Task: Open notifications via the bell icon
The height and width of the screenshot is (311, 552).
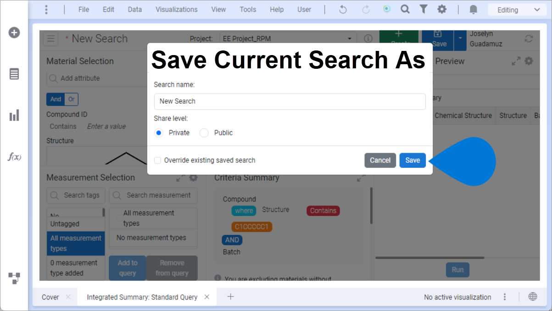Action: click(473, 9)
